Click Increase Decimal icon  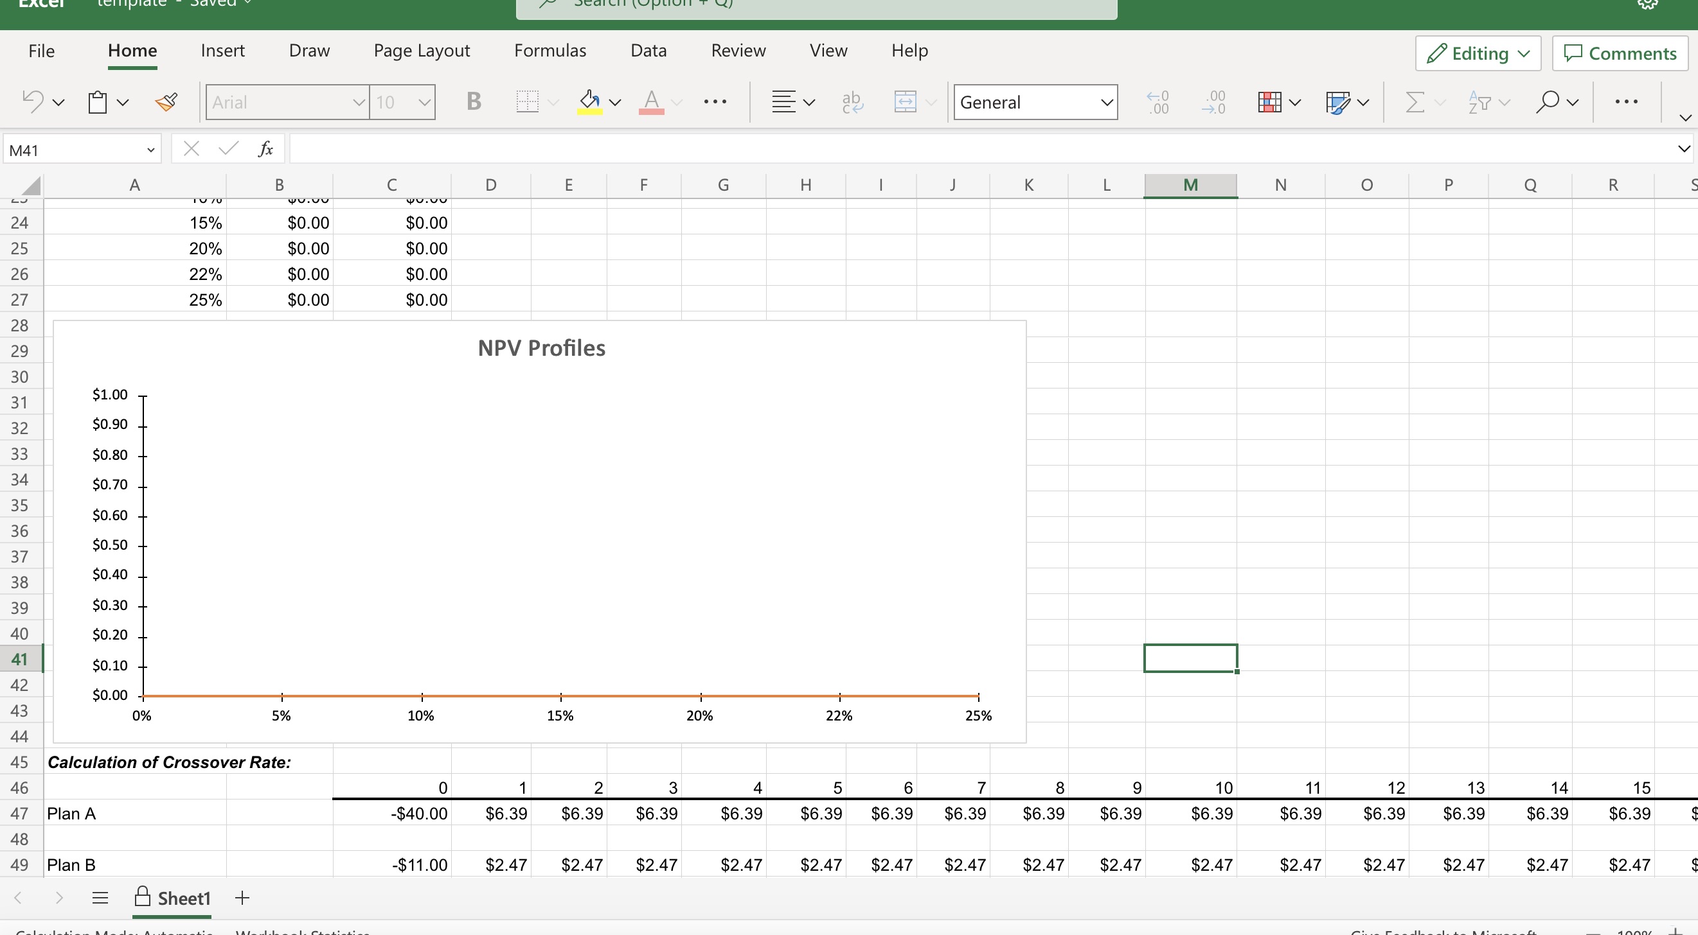pos(1157,102)
